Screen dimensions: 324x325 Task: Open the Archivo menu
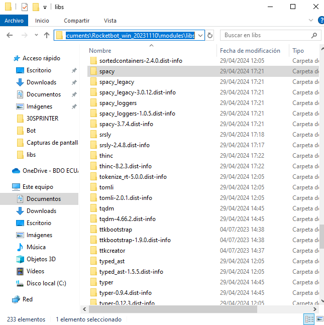click(x=14, y=21)
